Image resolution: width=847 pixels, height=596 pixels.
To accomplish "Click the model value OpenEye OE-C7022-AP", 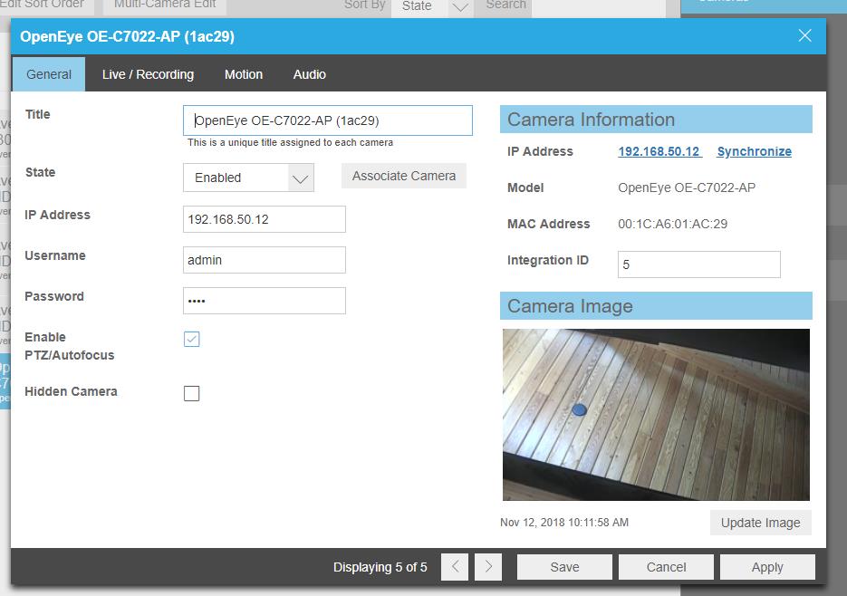I will (x=687, y=187).
